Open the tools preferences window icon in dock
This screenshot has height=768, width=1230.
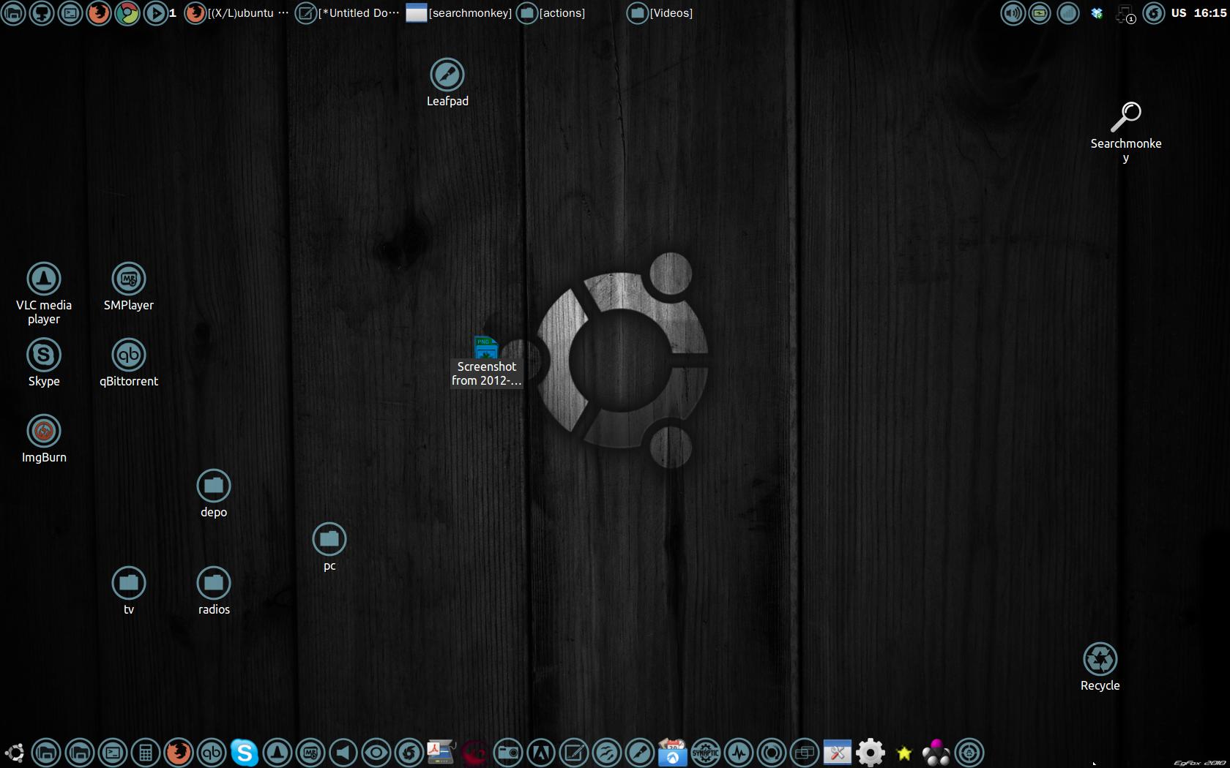tap(837, 753)
